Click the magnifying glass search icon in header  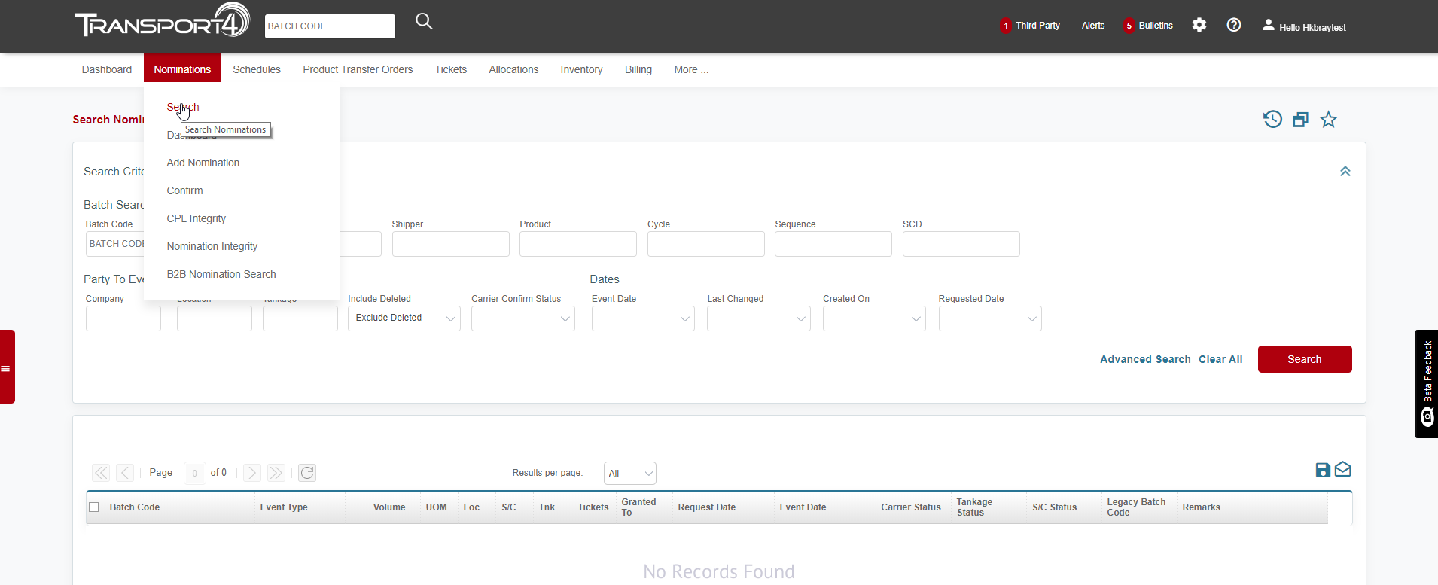[x=424, y=22]
